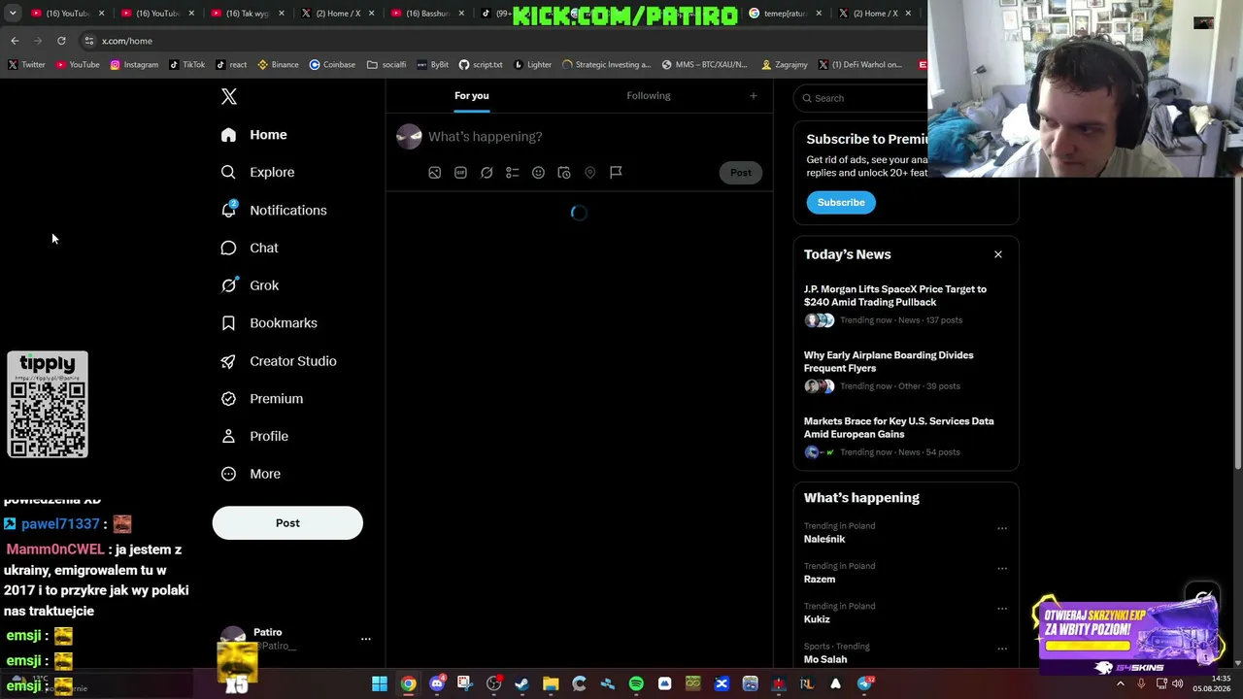Expand the More menu in the sidebar
Screen dimensions: 1243x699
coord(252,474)
